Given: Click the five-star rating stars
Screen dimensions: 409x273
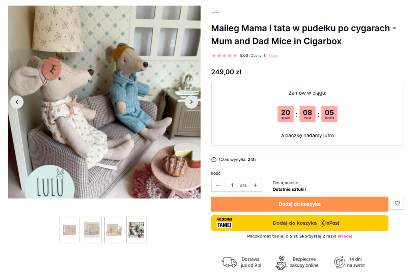Looking at the screenshot, I should click(224, 56).
